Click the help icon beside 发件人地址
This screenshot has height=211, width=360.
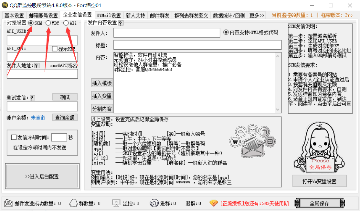[37, 66]
